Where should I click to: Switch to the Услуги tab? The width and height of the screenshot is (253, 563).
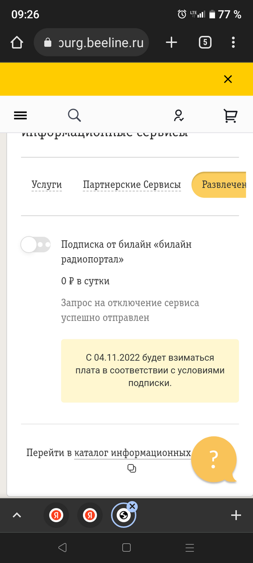[47, 185]
